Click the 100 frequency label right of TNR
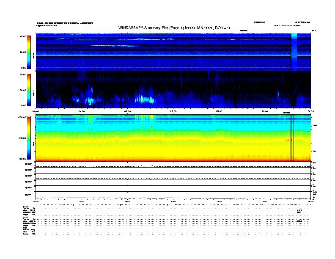Screen dimensions: 335x259 tap(315, 125)
